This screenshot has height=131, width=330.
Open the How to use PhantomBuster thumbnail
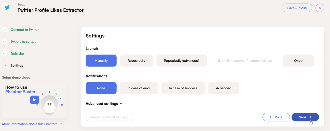click(x=34, y=100)
